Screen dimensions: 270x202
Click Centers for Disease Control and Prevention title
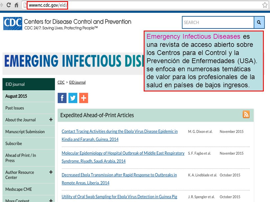(x=78, y=22)
